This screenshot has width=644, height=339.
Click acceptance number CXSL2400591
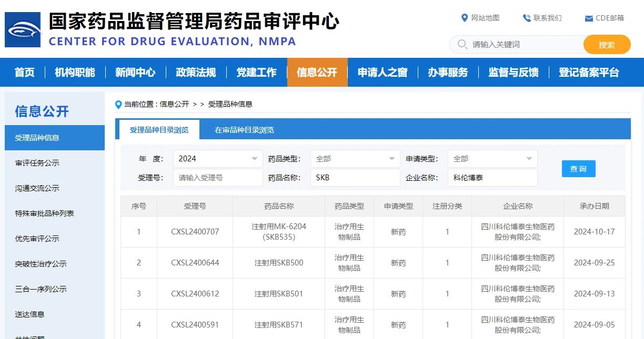(x=195, y=325)
